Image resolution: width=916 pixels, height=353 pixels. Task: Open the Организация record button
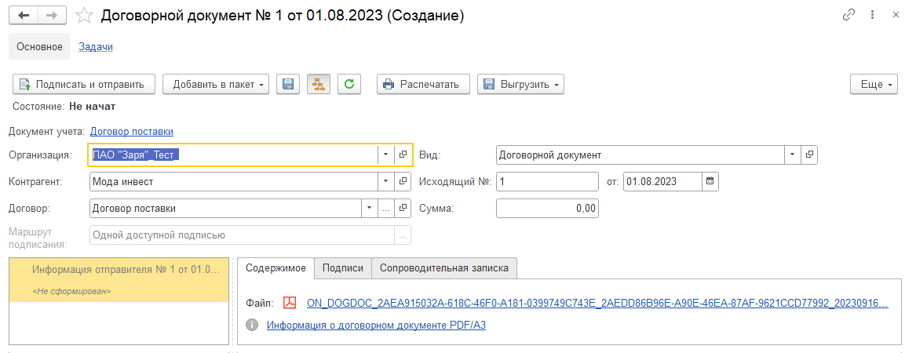[403, 155]
